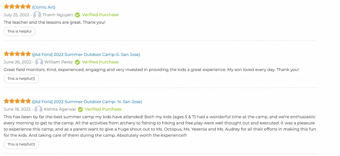340x156 pixels.
Task: Click Thanh Nguyen's avatar icon
Action: 37,15
